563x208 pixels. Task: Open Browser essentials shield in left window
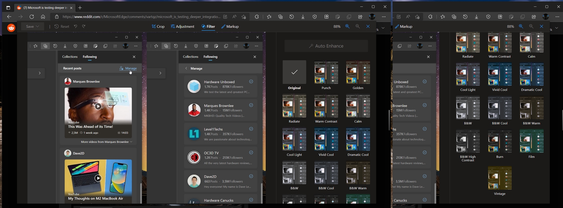click(315, 17)
